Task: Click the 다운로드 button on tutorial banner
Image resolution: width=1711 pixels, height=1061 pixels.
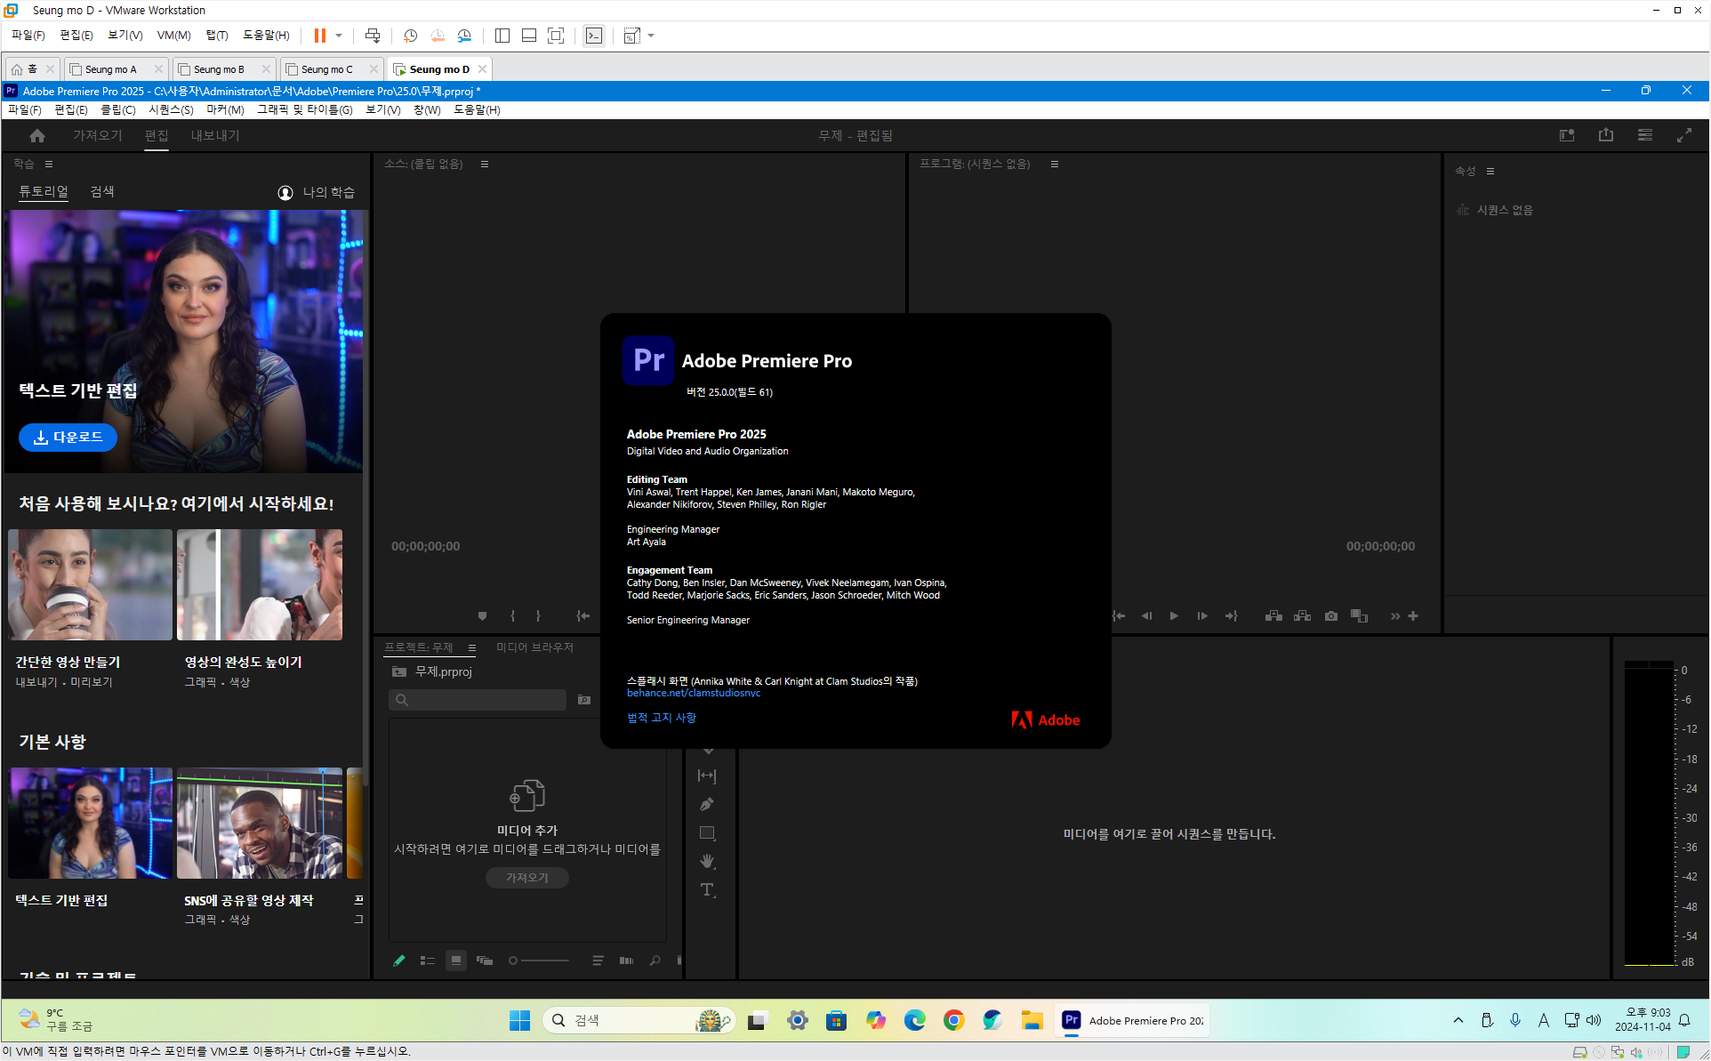Action: (x=68, y=437)
